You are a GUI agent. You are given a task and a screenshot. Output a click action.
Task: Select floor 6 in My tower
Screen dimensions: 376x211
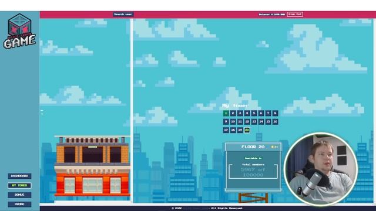click(x=261, y=113)
